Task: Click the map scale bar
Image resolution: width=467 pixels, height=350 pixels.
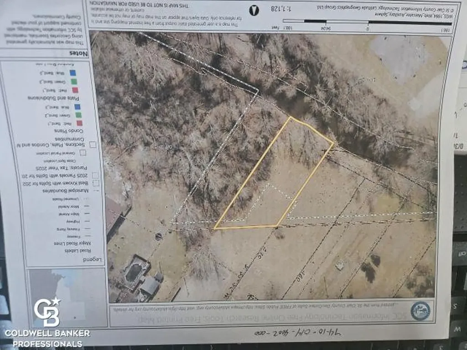Action: click(x=367, y=22)
